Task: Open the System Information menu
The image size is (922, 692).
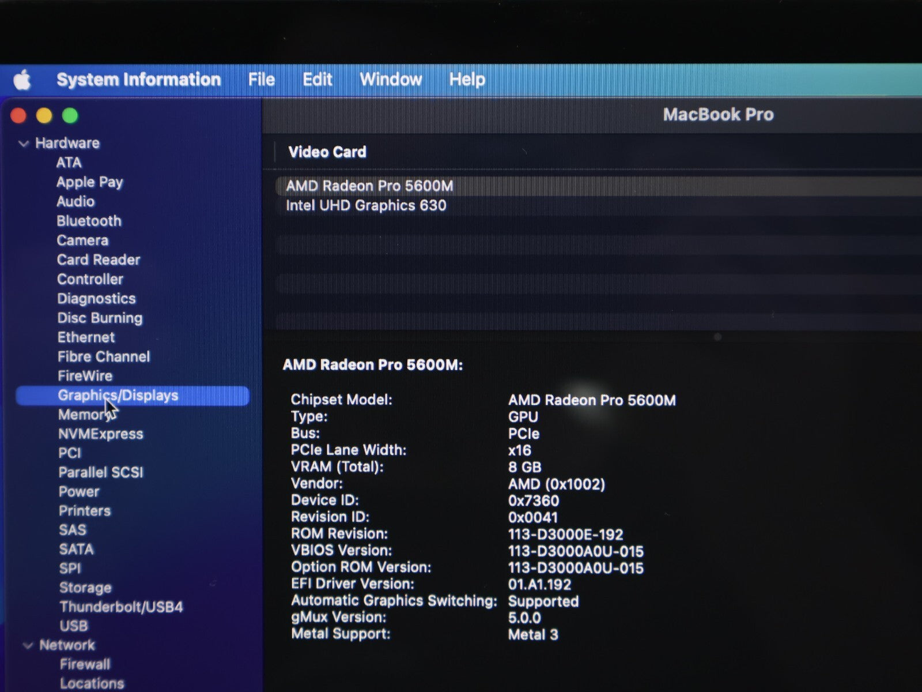Action: 138,80
